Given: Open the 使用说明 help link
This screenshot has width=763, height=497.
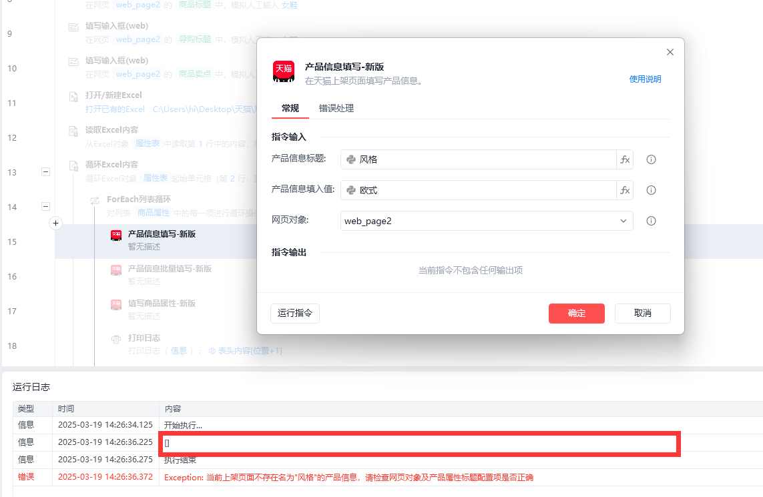Looking at the screenshot, I should pos(645,79).
